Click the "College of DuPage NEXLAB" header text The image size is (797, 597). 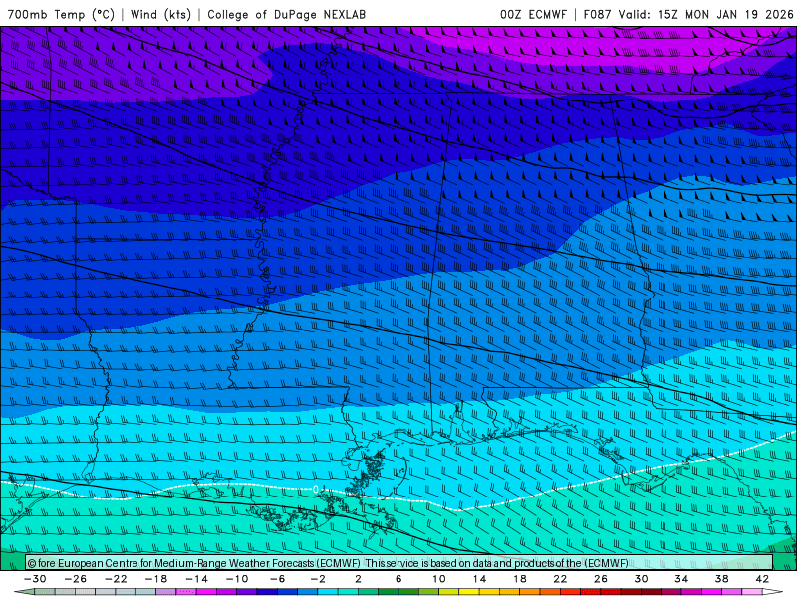[x=286, y=14]
